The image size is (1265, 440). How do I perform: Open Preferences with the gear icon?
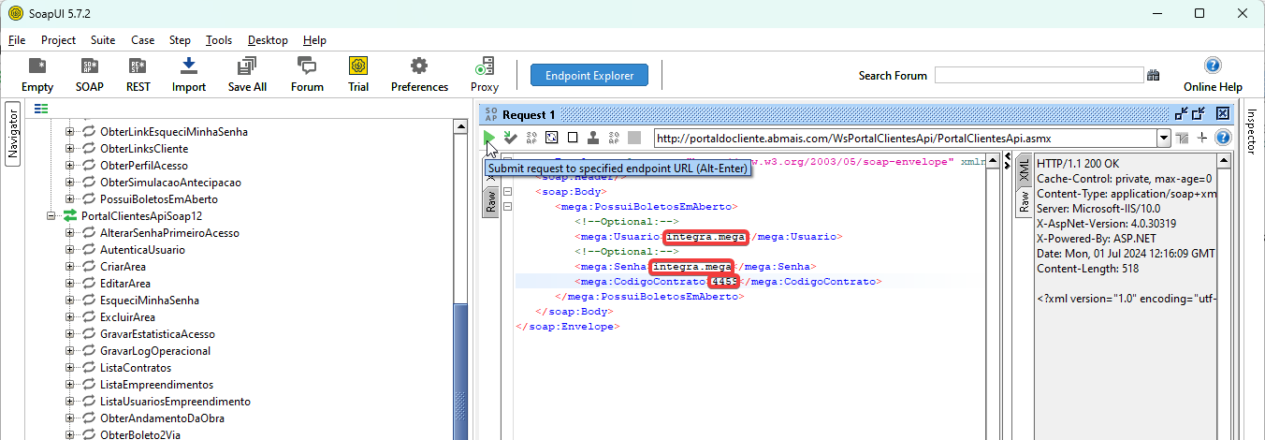tap(419, 75)
